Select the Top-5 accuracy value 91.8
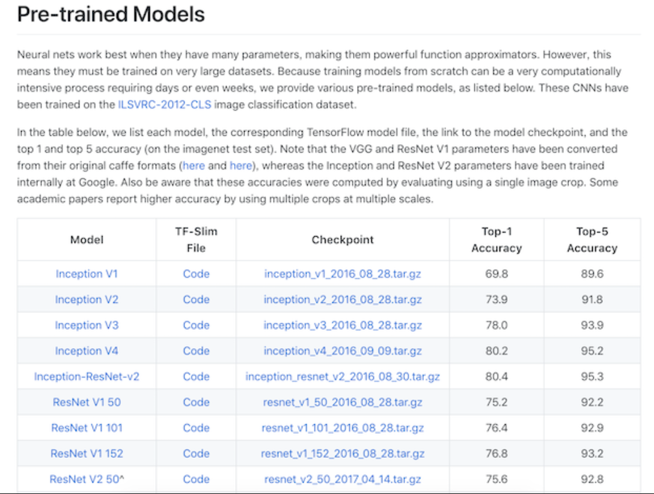This screenshot has height=494, width=654. (x=592, y=299)
